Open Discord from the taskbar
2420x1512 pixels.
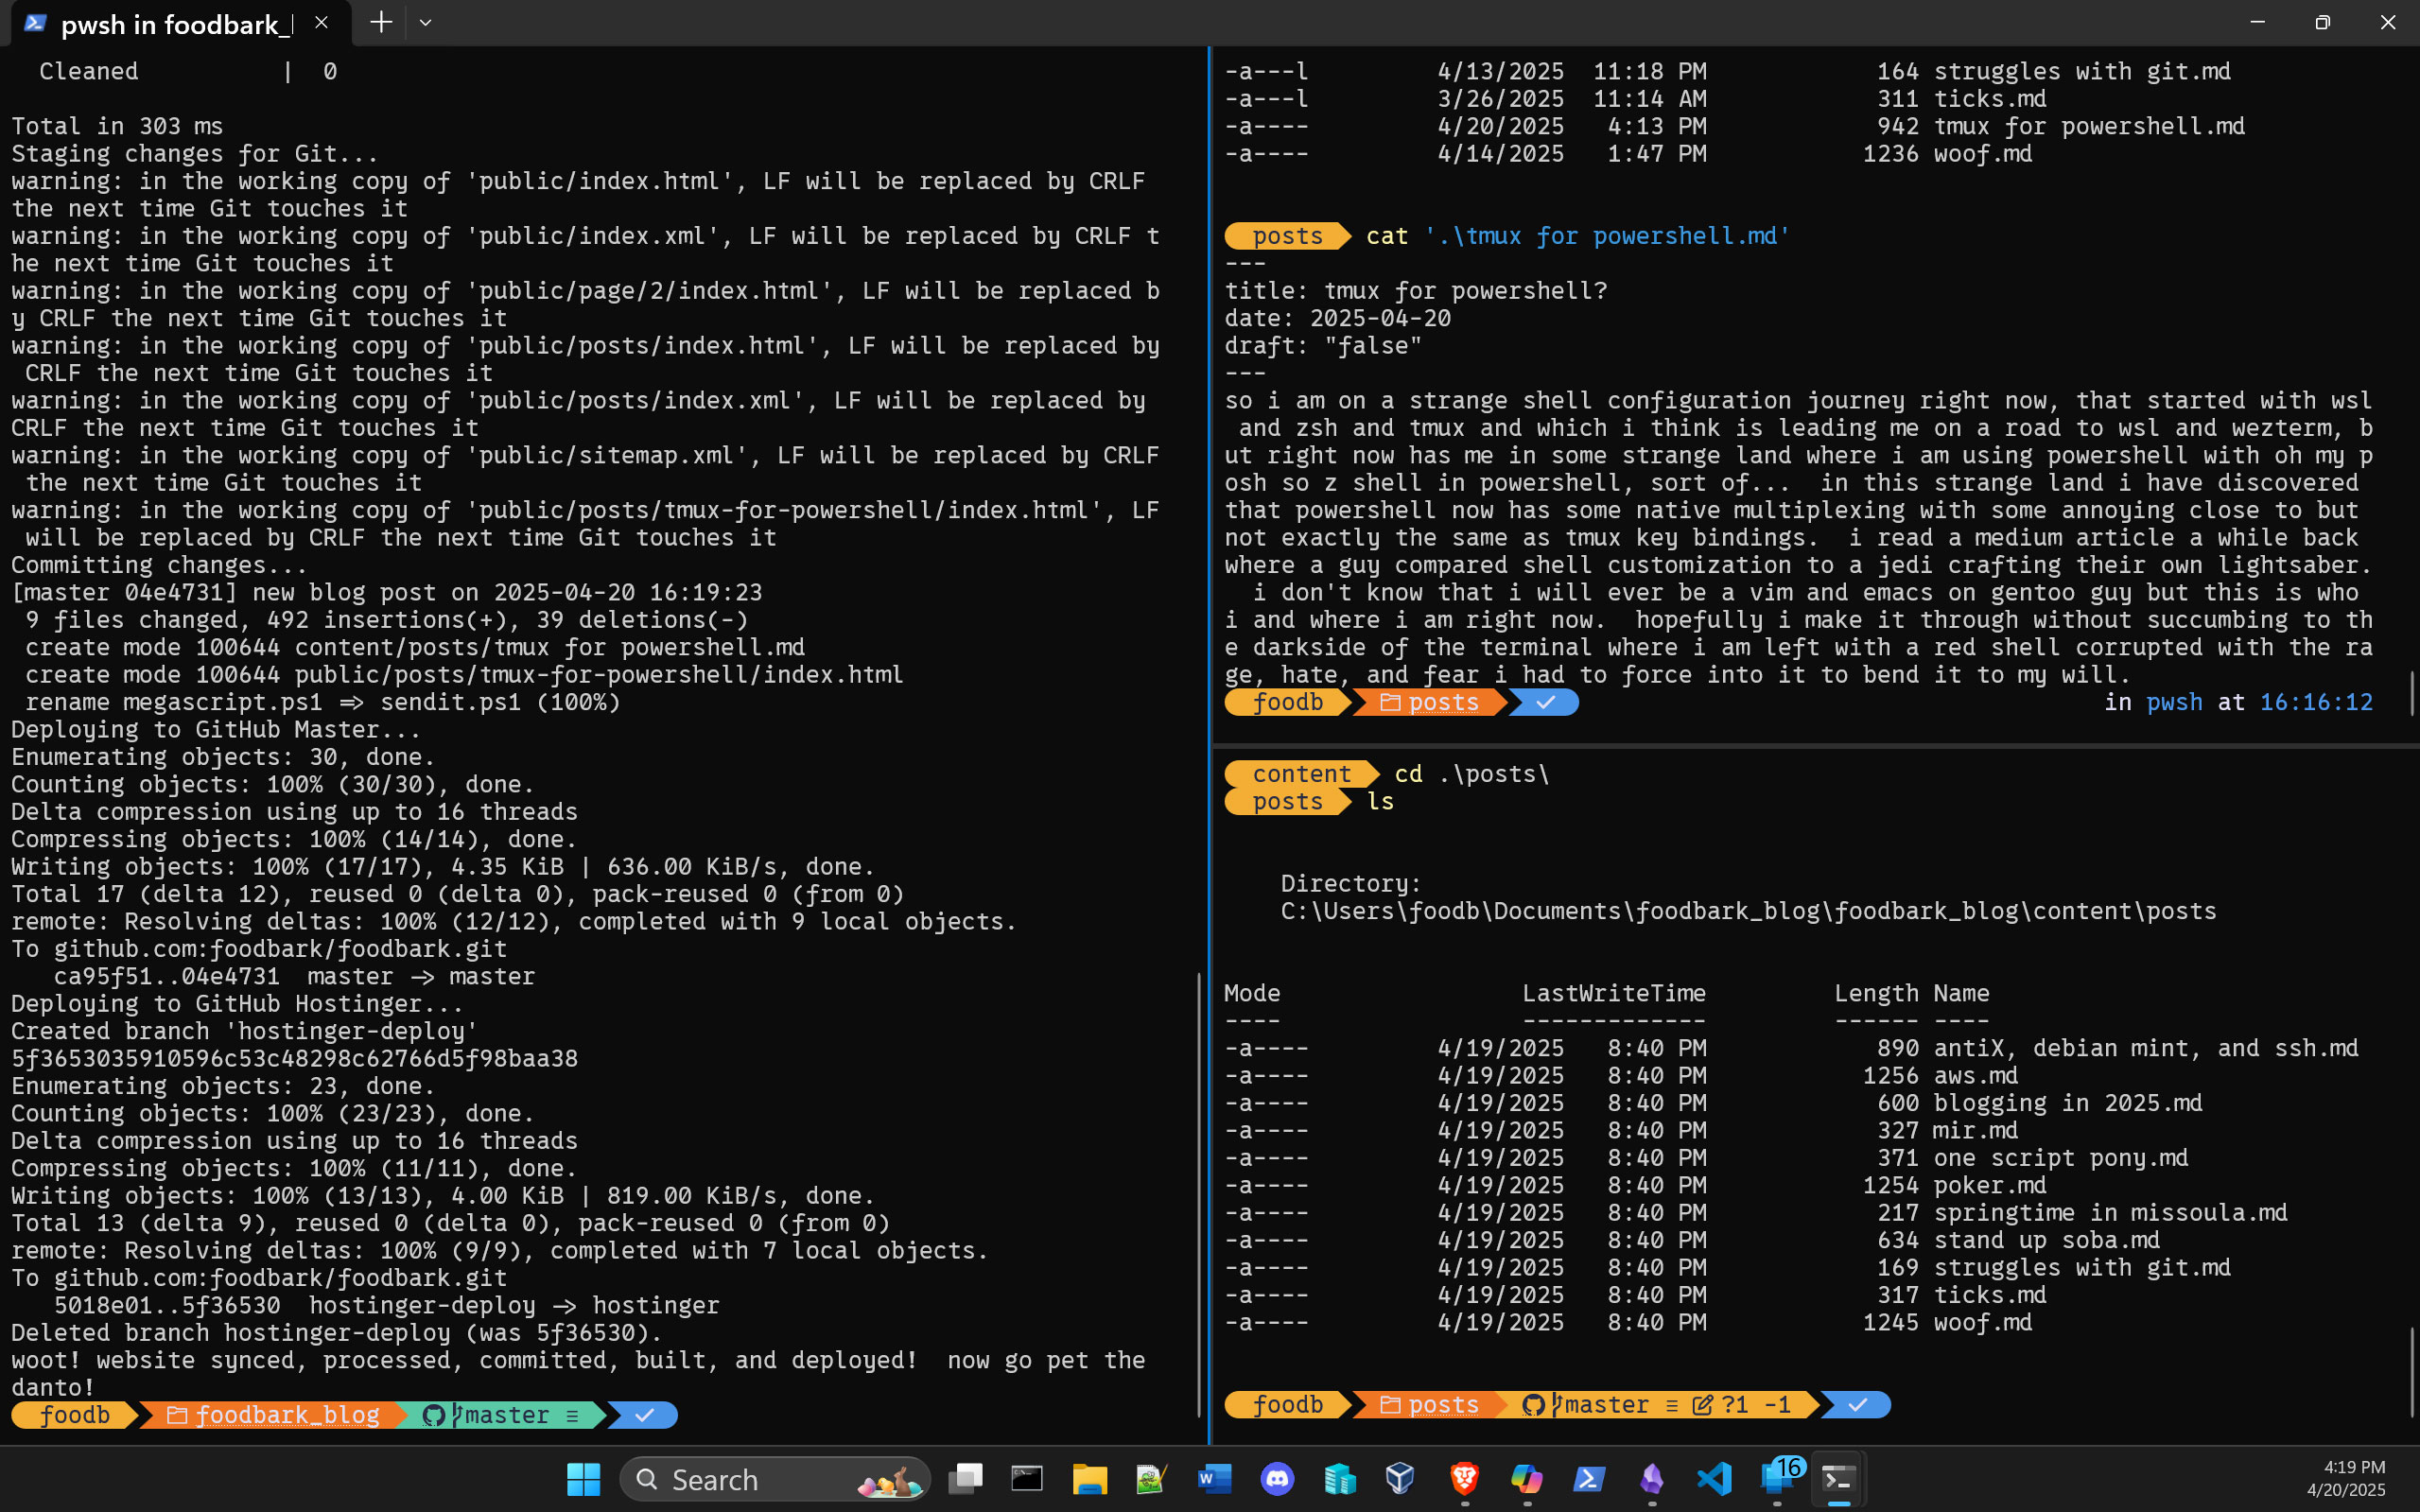coord(1277,1478)
